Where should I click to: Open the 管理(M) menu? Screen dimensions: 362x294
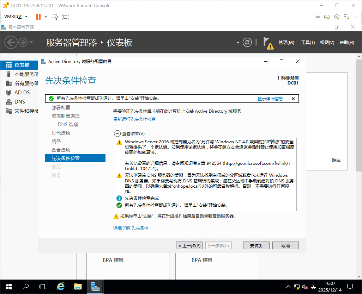(x=286, y=43)
